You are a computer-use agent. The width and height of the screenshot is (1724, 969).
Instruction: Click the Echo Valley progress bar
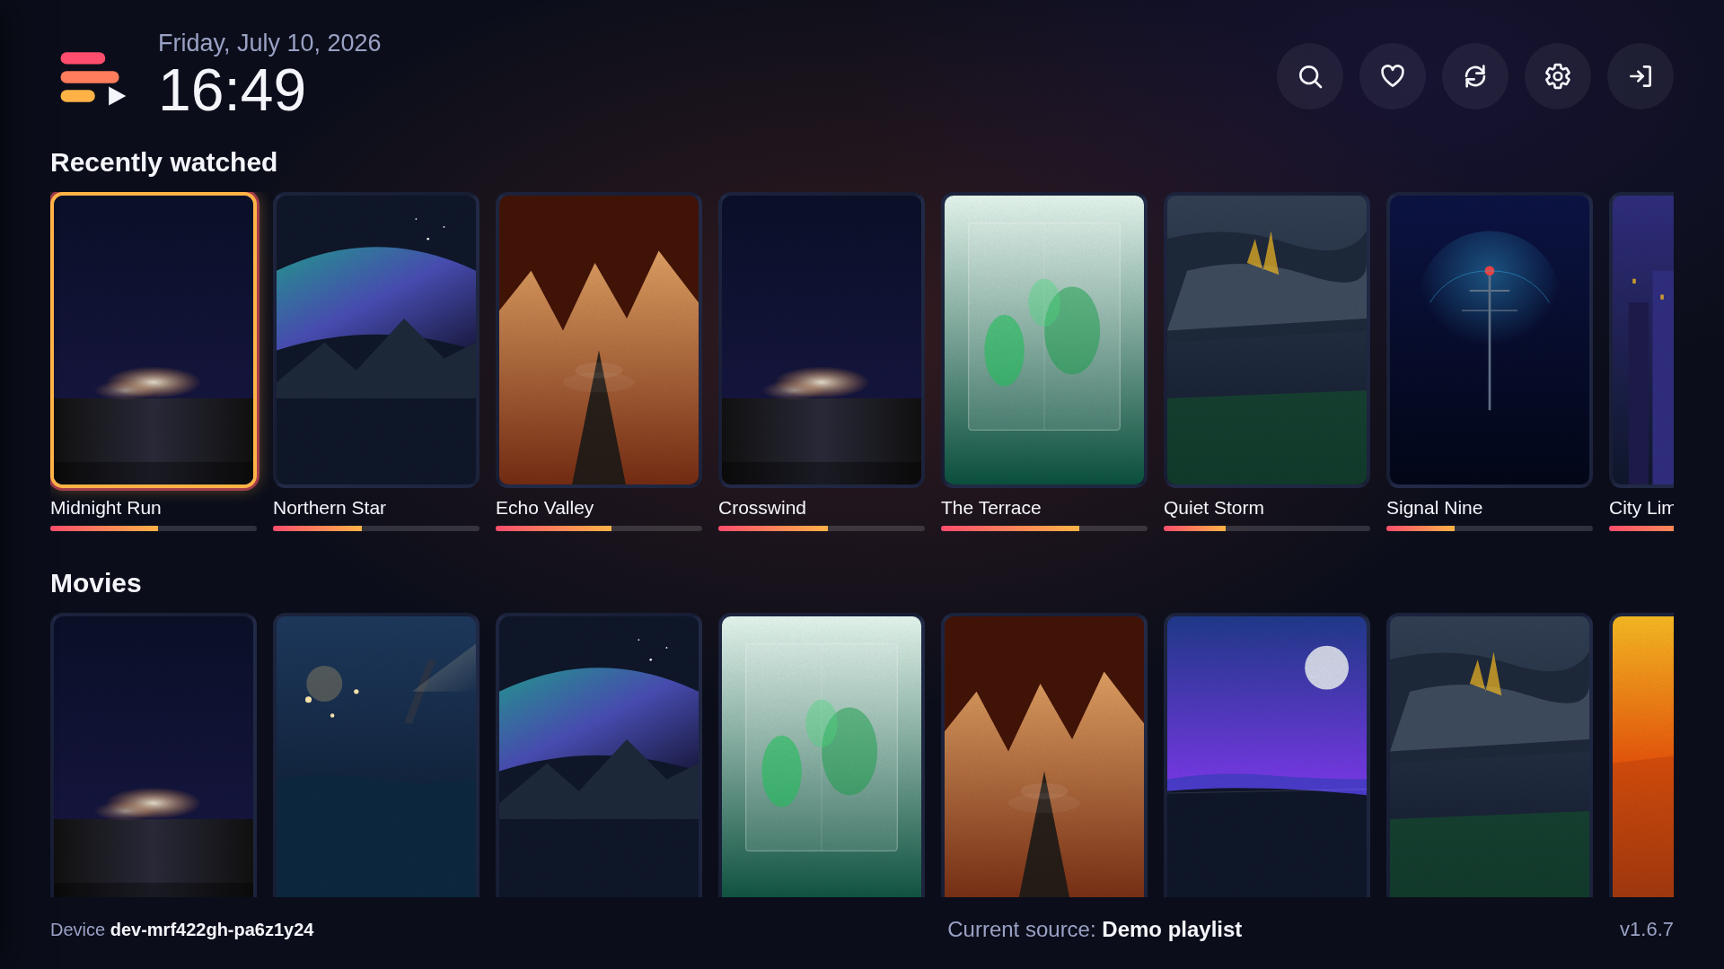pos(599,528)
